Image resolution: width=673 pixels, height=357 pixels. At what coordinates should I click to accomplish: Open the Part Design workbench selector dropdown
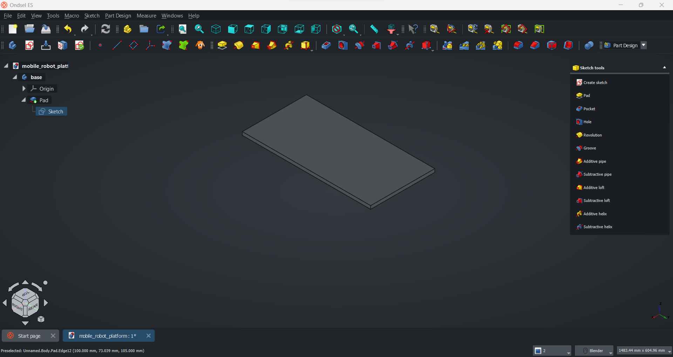(644, 45)
